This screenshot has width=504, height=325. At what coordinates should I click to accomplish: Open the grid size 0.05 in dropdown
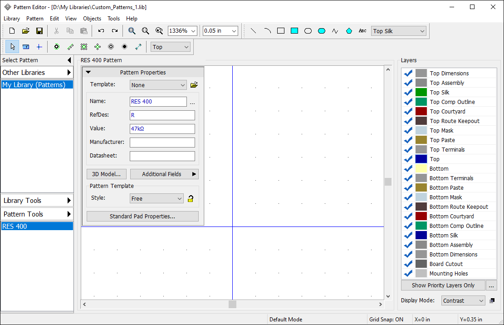pyautogui.click(x=234, y=31)
